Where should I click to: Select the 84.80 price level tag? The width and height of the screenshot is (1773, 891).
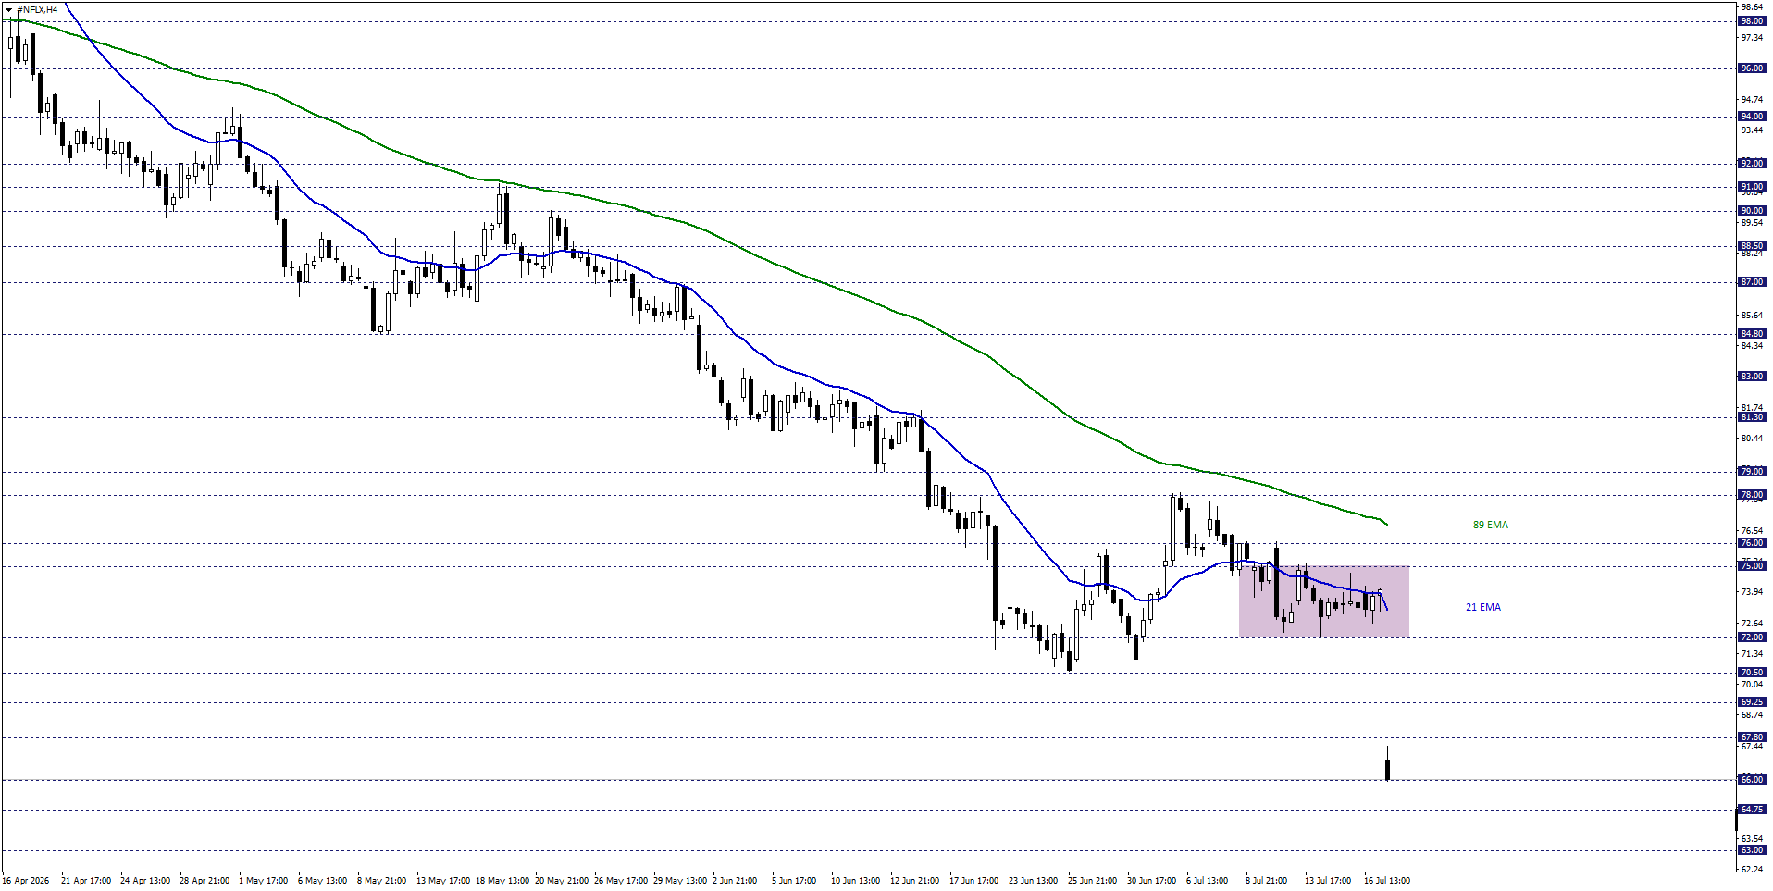pos(1751,334)
